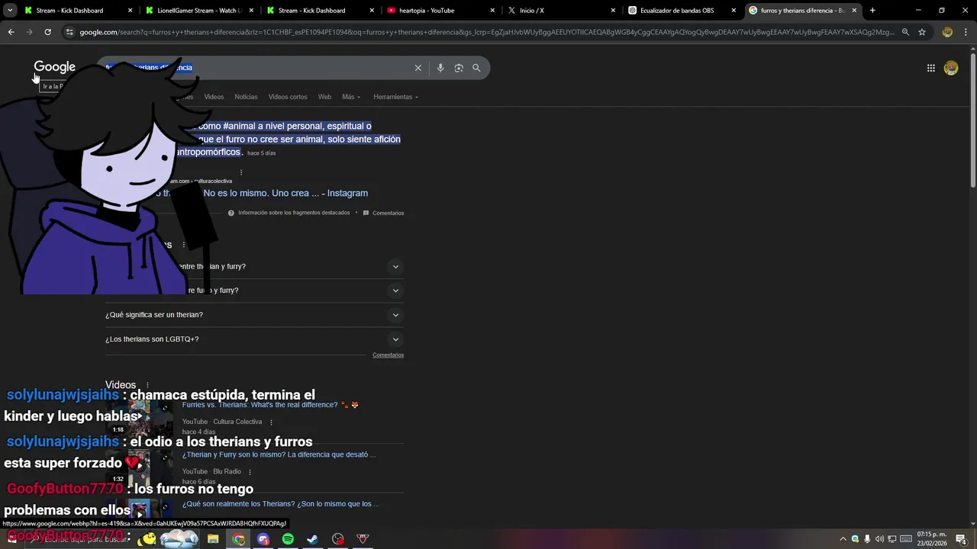
Task: Open OBS Studio from the taskbar
Action: click(x=338, y=539)
